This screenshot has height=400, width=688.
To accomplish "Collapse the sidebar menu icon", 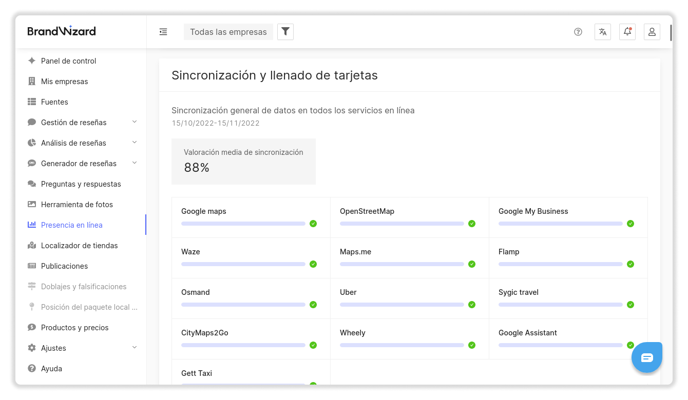I will (x=163, y=32).
